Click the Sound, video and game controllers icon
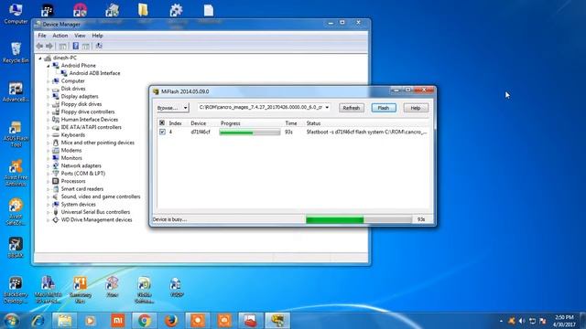Viewport: 586px width, 329px height. [x=56, y=196]
